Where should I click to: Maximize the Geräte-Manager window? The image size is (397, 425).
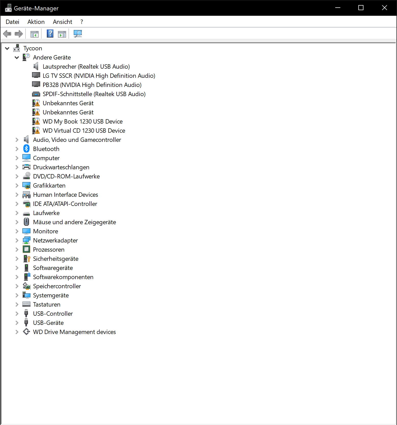pos(361,8)
